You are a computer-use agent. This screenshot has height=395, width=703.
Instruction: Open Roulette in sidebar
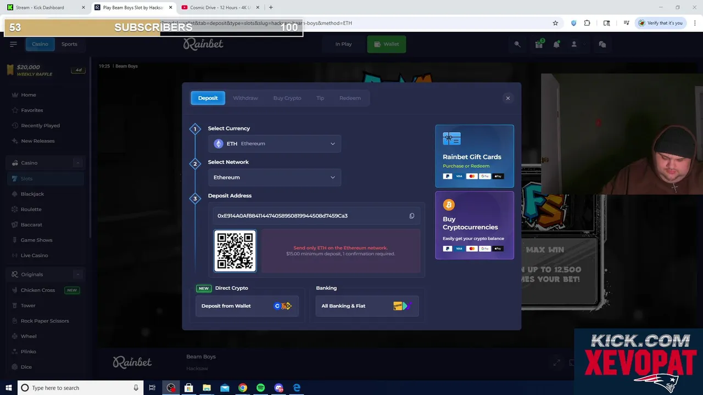point(31,209)
